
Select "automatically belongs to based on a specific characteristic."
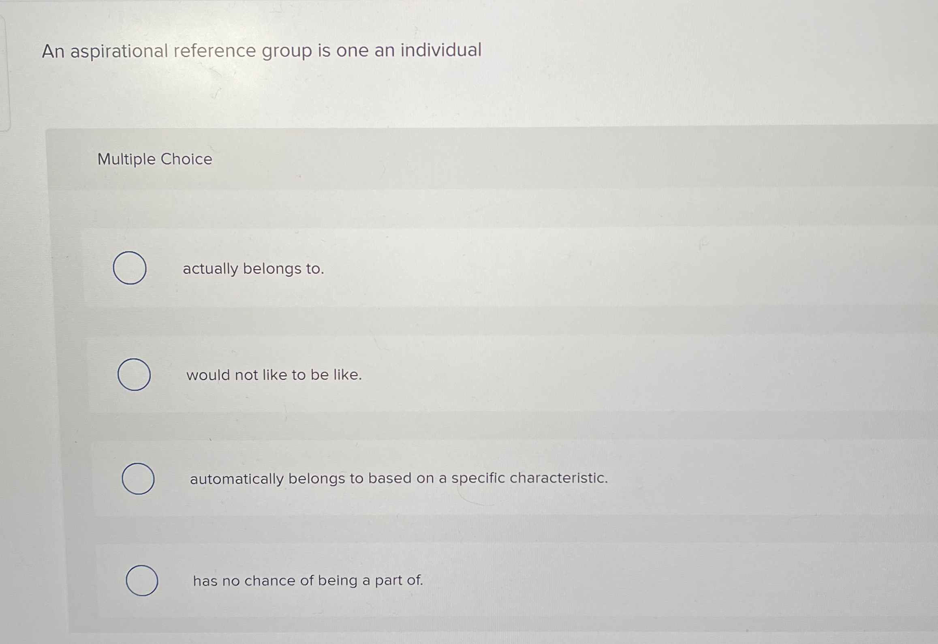click(138, 478)
